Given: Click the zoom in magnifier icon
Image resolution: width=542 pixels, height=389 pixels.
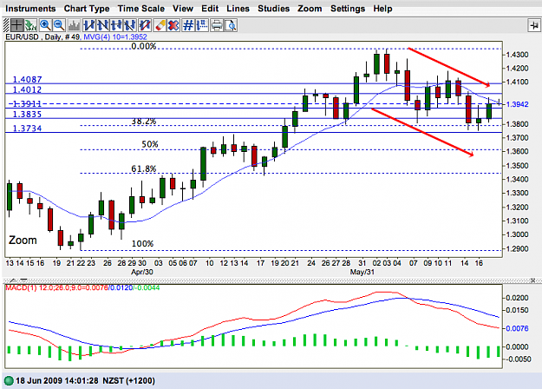Looking at the screenshot, I should pos(45,25).
